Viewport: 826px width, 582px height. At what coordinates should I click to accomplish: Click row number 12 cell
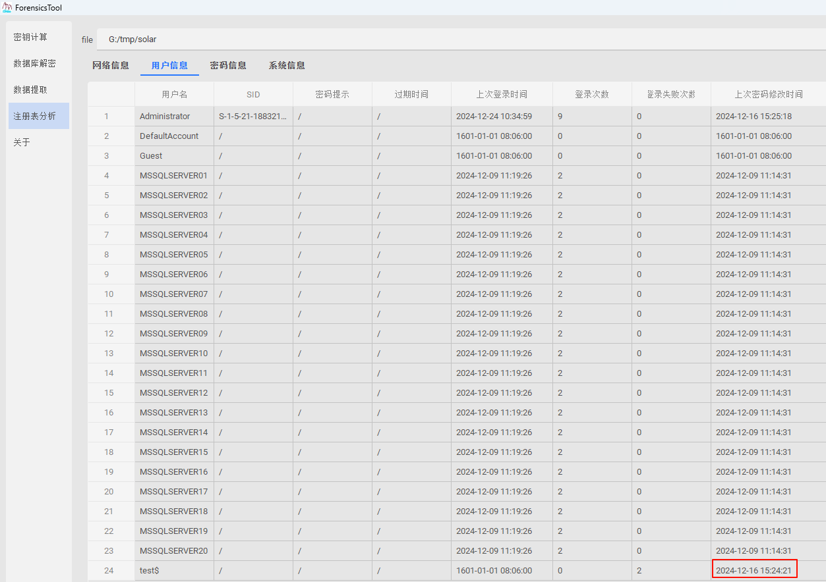pos(111,334)
